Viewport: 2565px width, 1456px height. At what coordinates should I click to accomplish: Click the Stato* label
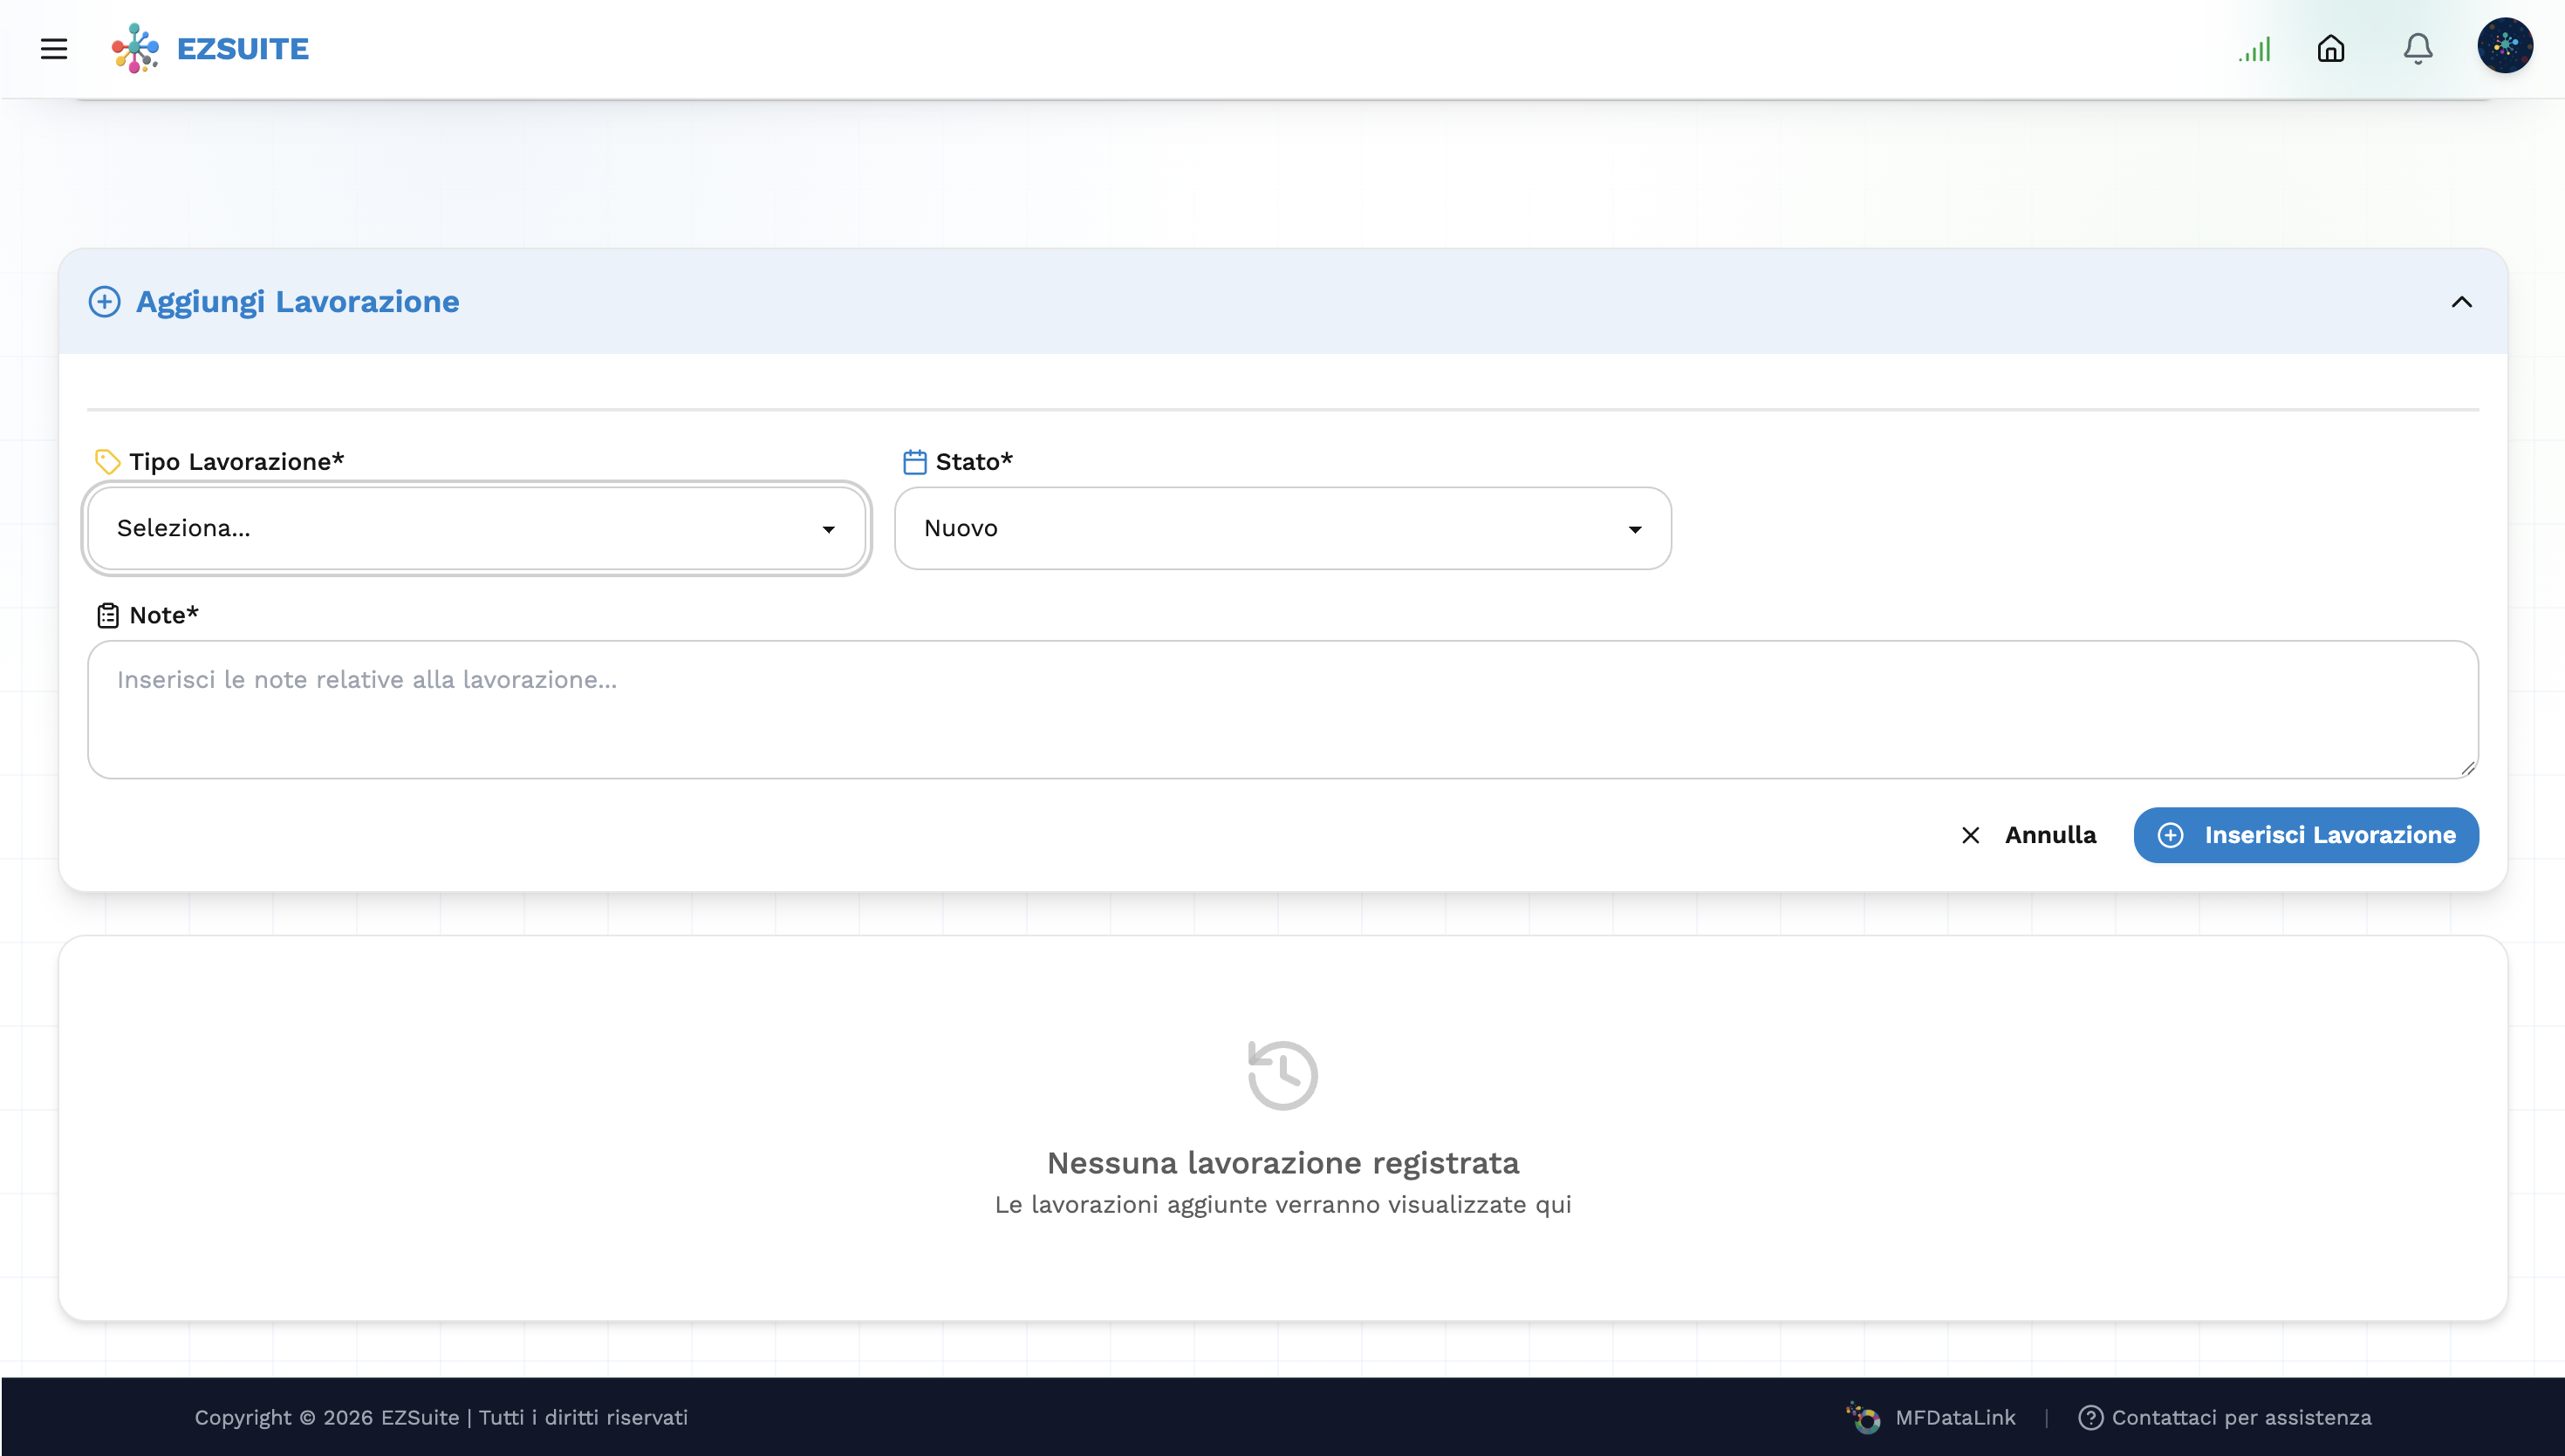pyautogui.click(x=975, y=462)
